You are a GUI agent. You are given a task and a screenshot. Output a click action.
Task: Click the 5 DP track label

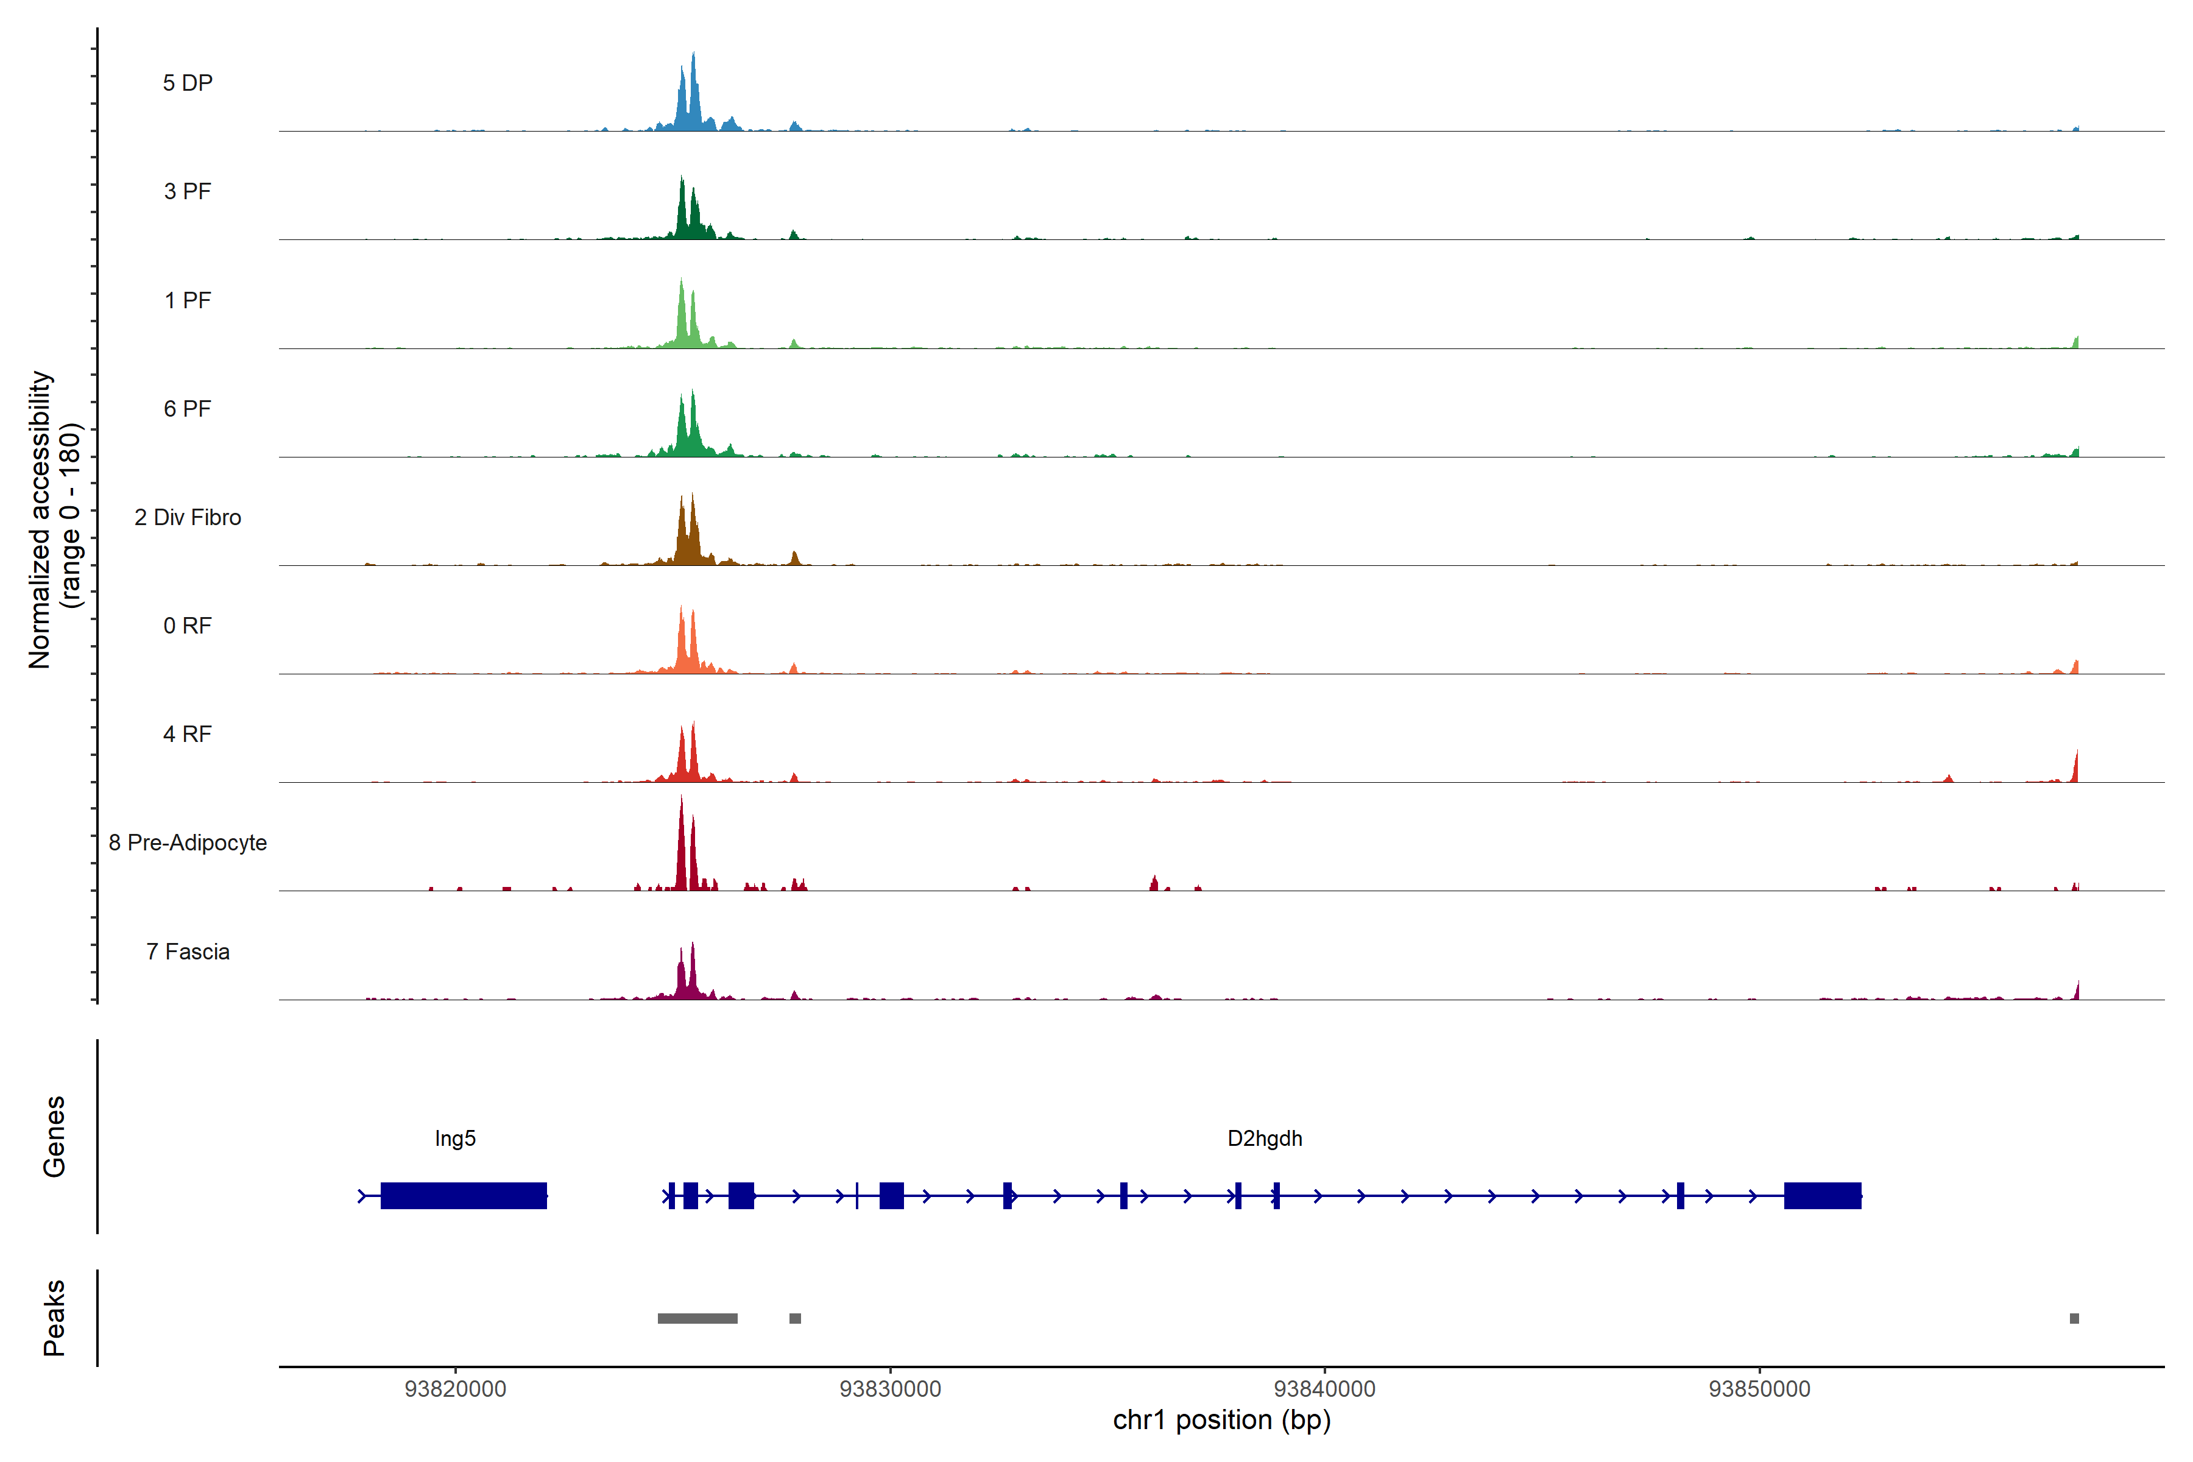188,83
